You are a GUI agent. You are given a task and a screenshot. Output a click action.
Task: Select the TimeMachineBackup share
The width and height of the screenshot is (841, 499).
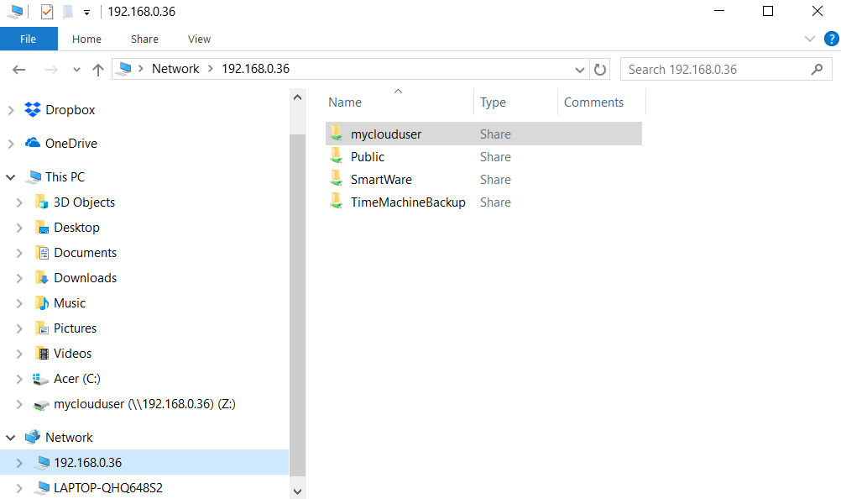coord(408,202)
